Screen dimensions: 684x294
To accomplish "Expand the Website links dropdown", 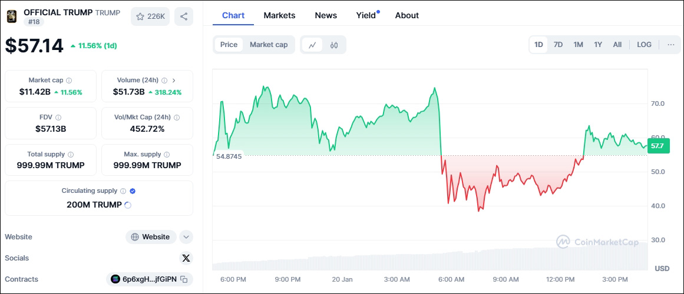I will click(x=186, y=237).
